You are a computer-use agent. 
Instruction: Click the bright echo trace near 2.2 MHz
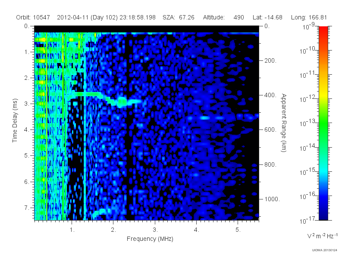pyautogui.click(x=122, y=102)
